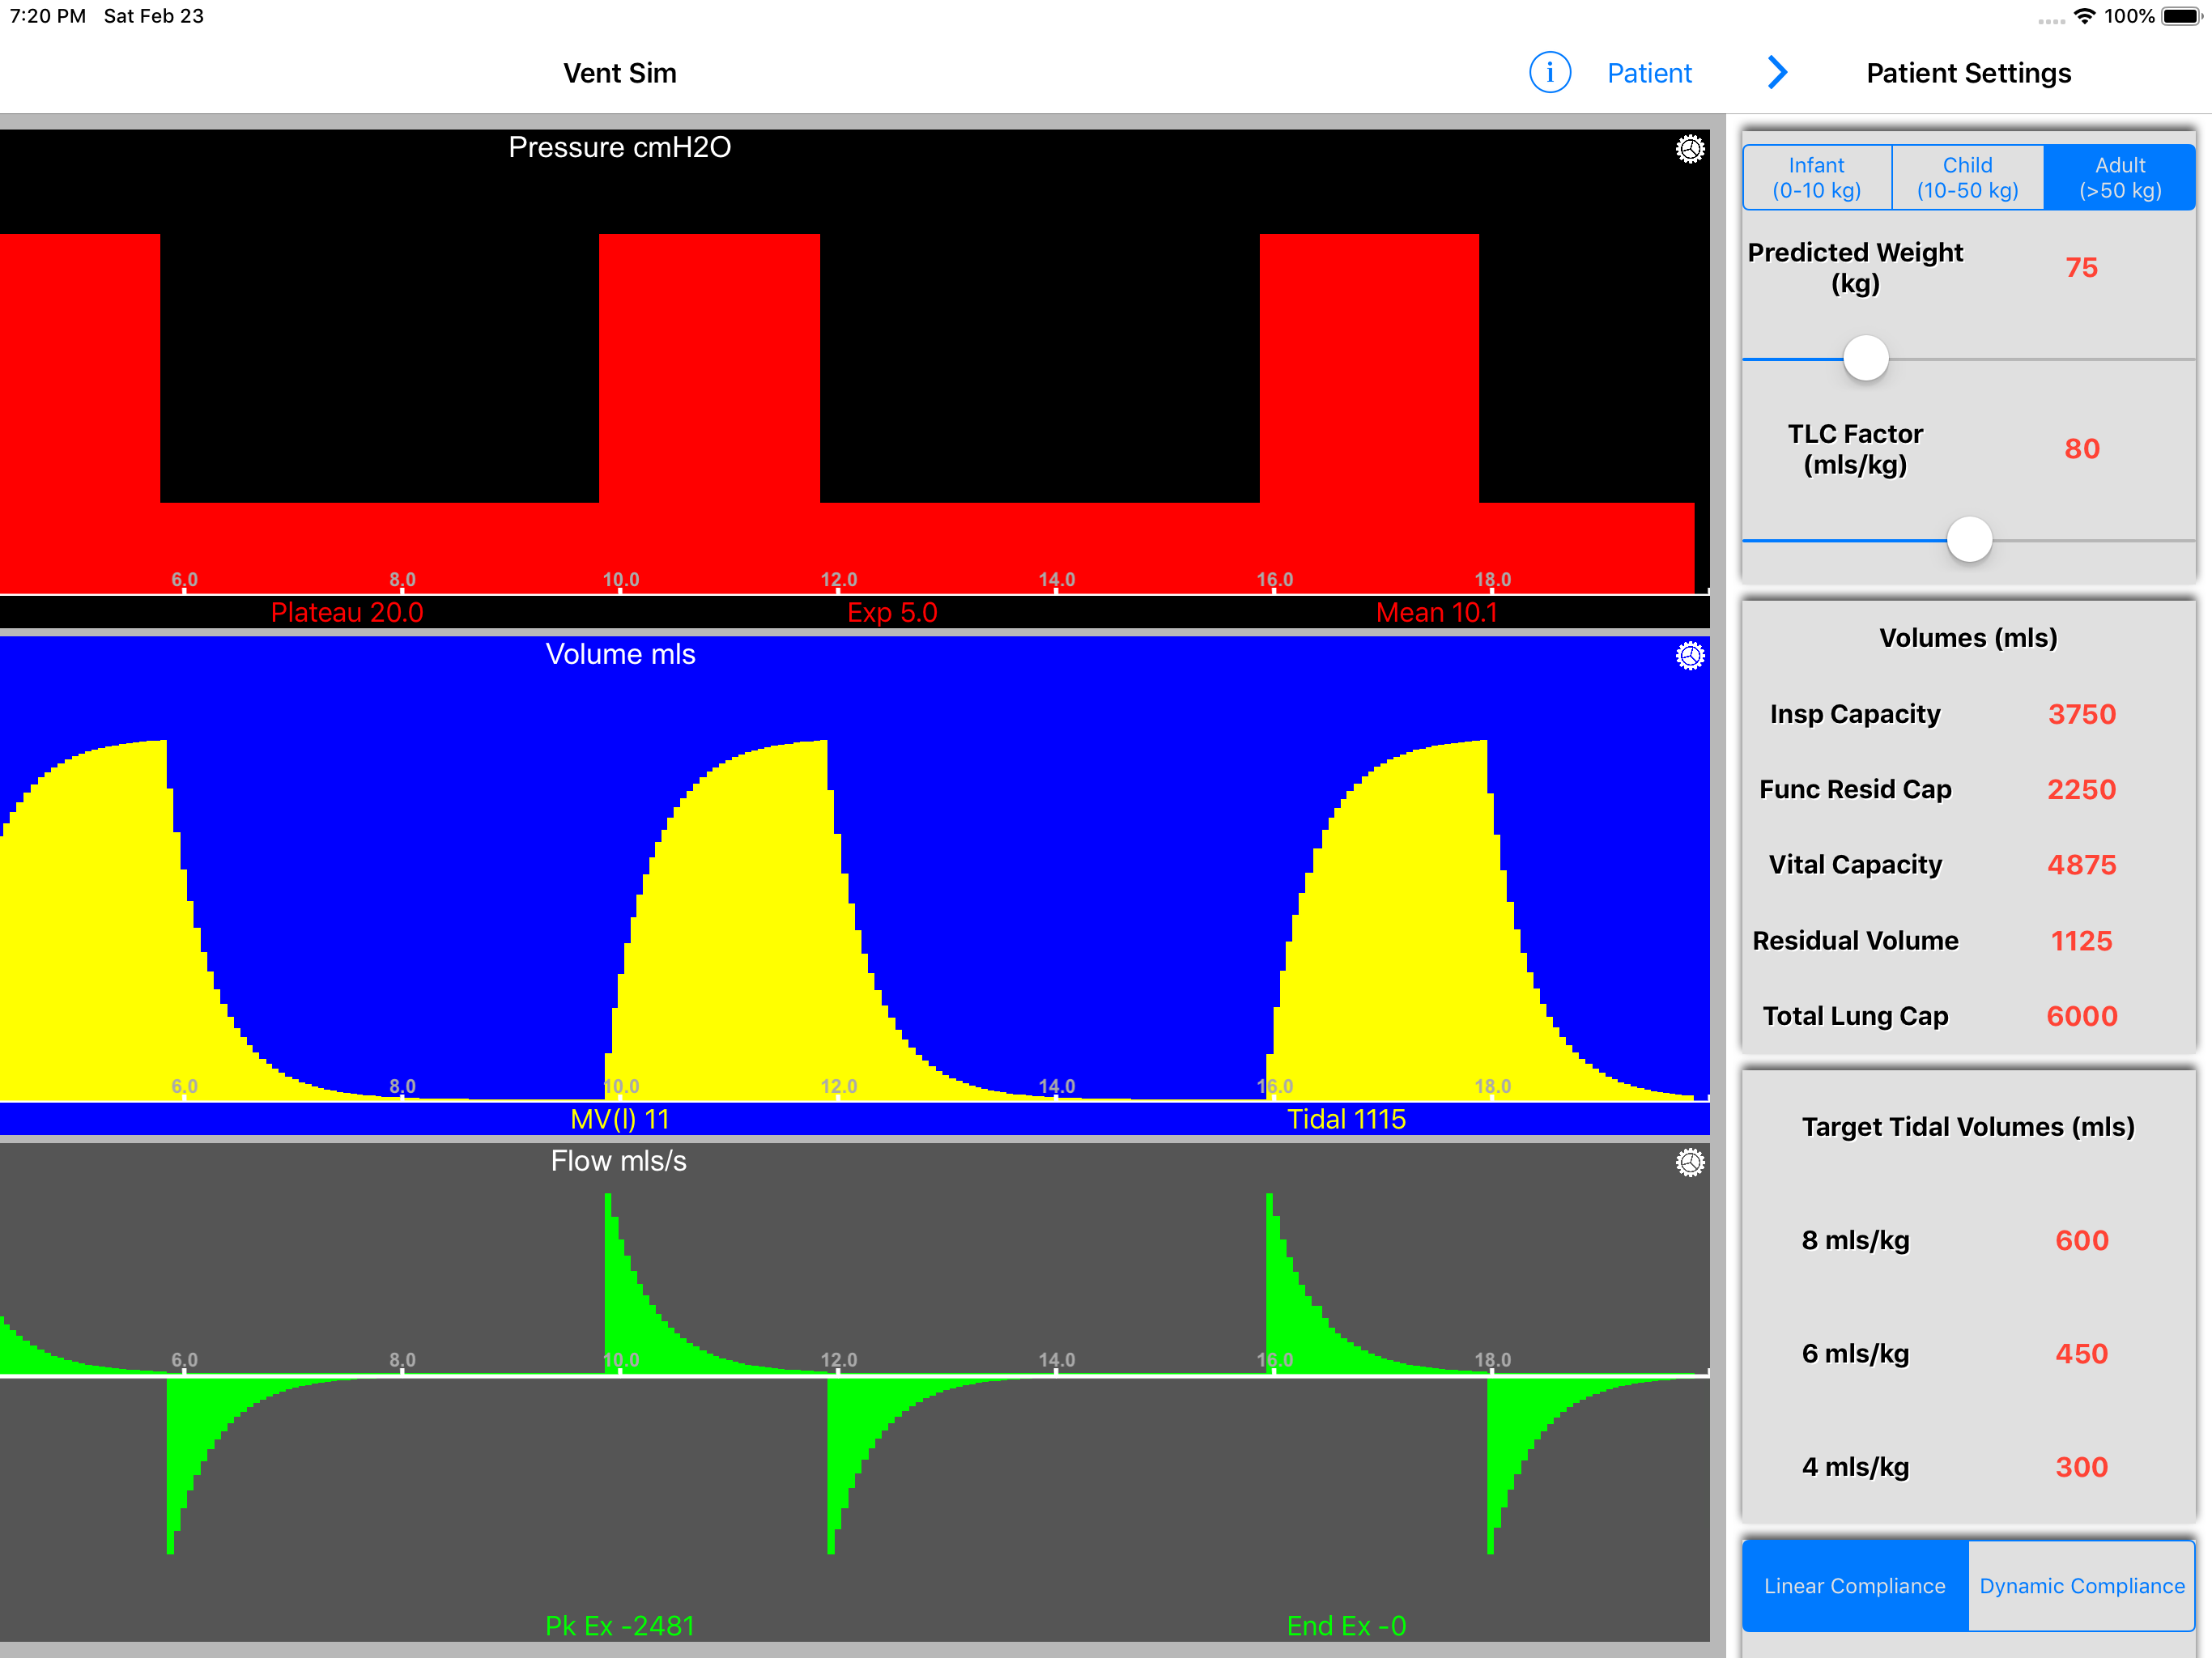Tap the info circle icon
Viewport: 2212px width, 1658px height.
click(1549, 73)
